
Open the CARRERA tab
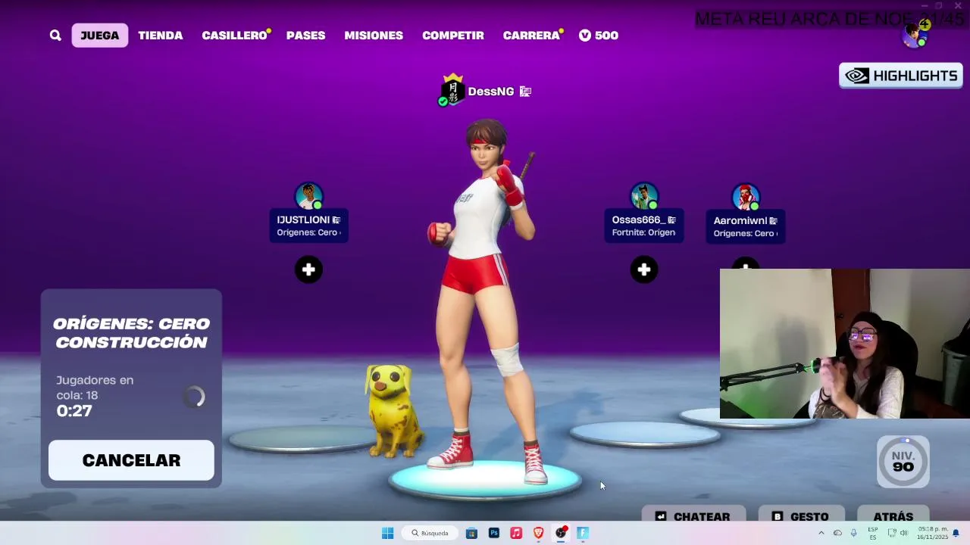[532, 36]
